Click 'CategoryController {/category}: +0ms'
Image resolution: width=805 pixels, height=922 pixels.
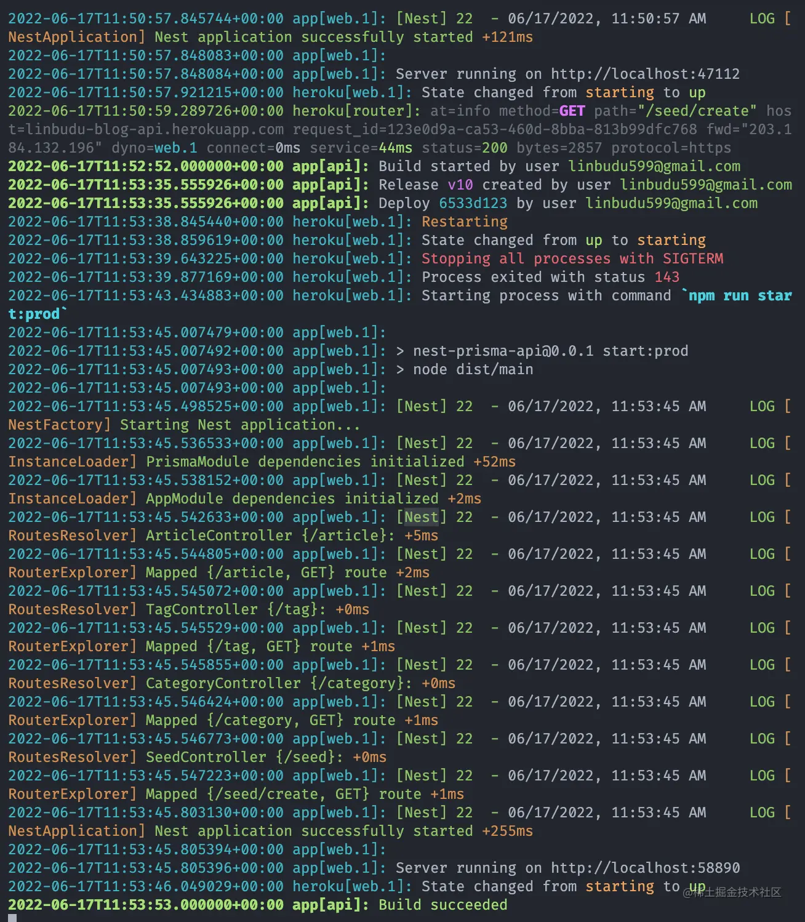click(x=301, y=683)
